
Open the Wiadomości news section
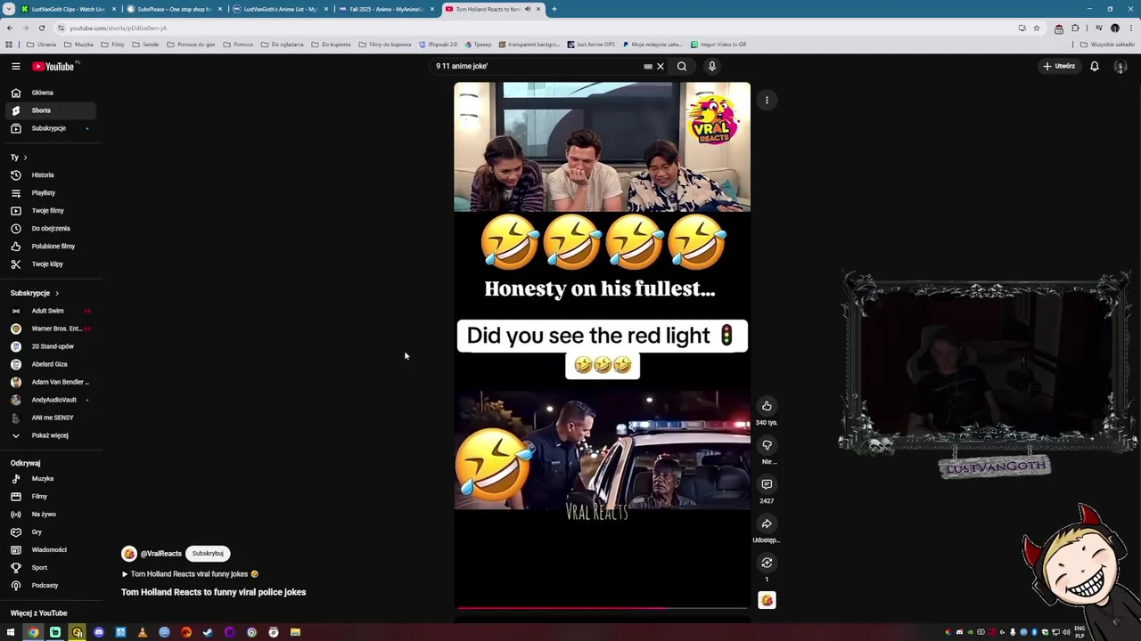coord(51,549)
